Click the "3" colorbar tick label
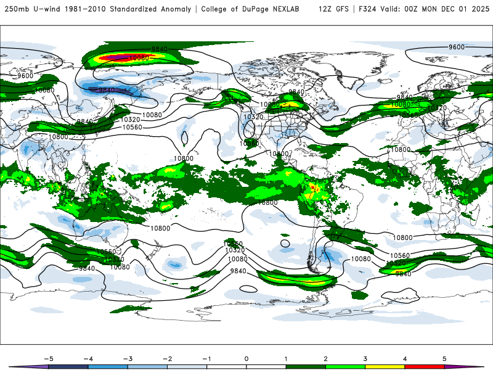The height and width of the screenshot is (370, 493). click(x=365, y=359)
